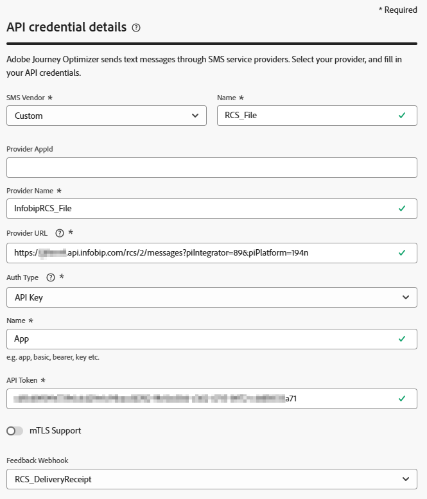
Task: Click the Auth Type help icon
Action: [x=51, y=277]
